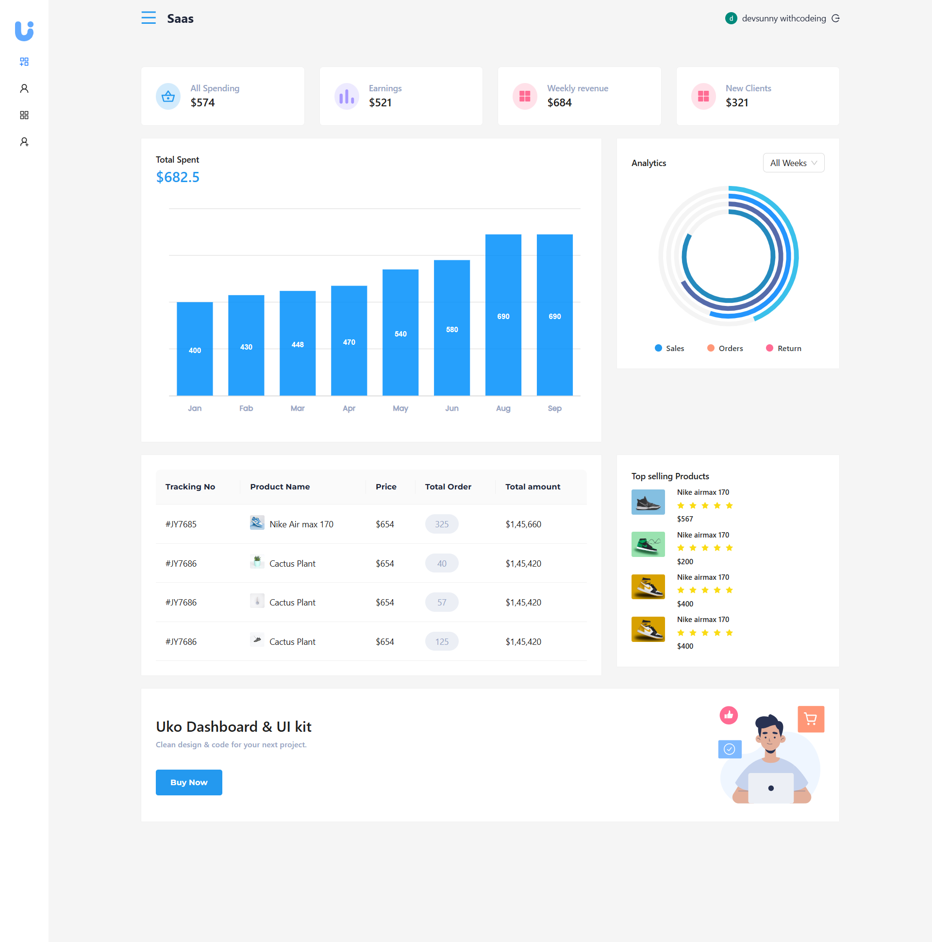Click the first user profile sidebar icon
932x942 pixels.
[24, 88]
